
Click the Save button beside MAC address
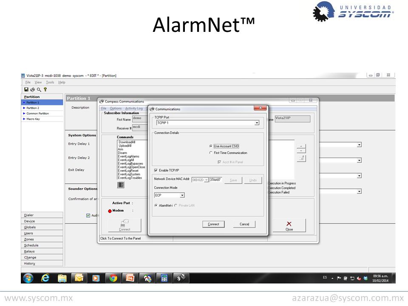tap(233, 180)
